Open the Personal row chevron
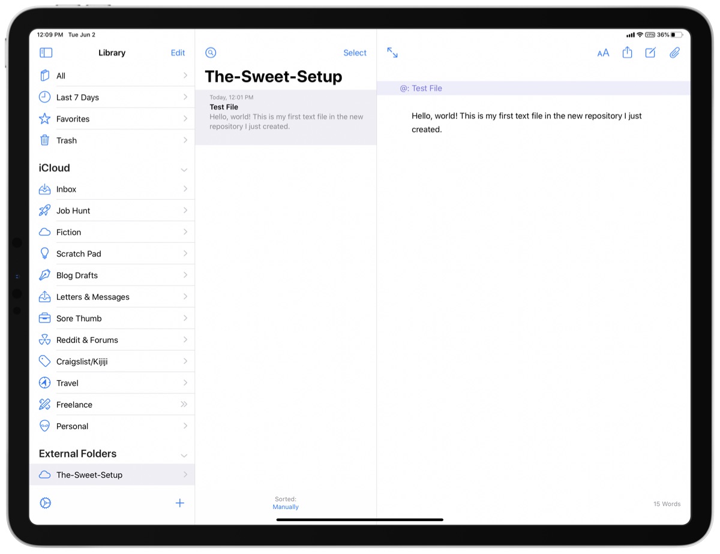This screenshot has height=554, width=720. coord(185,426)
